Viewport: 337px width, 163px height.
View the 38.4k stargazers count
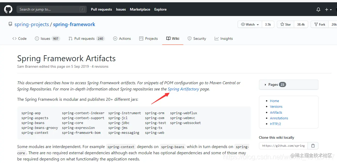click(301, 24)
